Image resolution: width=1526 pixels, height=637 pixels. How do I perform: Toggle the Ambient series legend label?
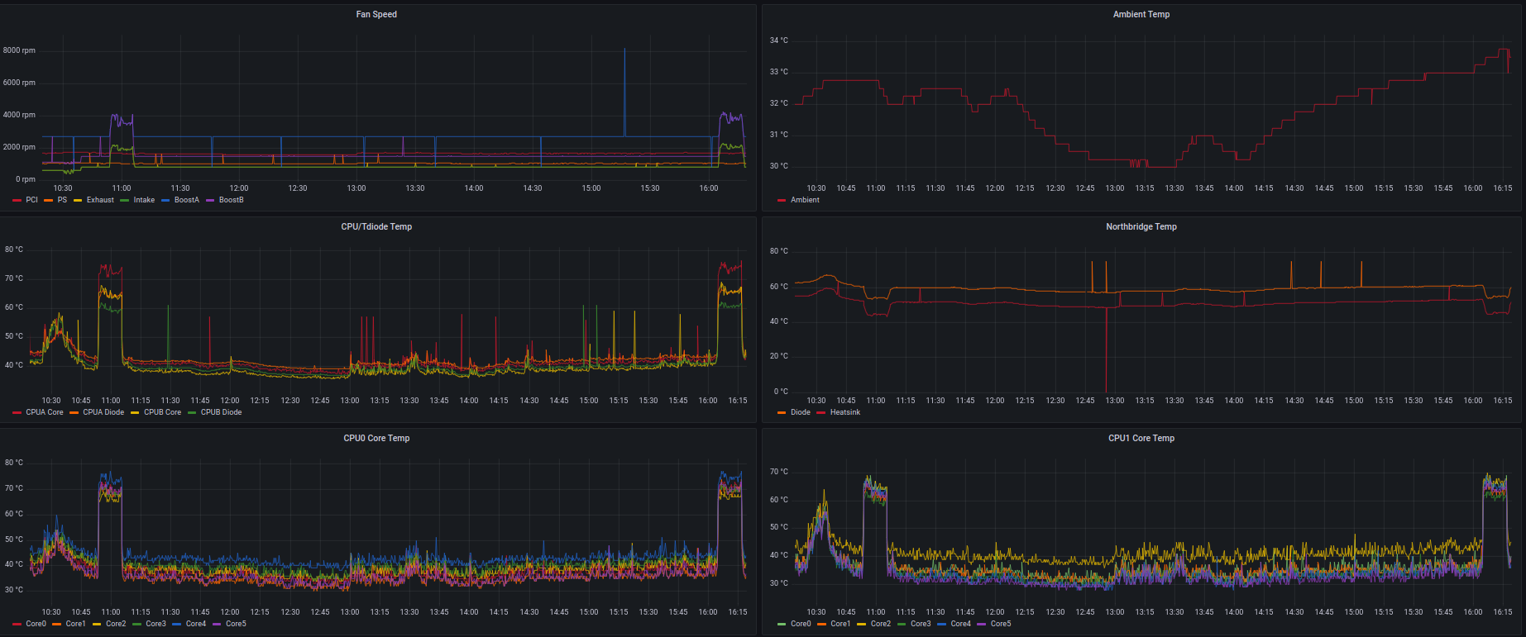[805, 200]
